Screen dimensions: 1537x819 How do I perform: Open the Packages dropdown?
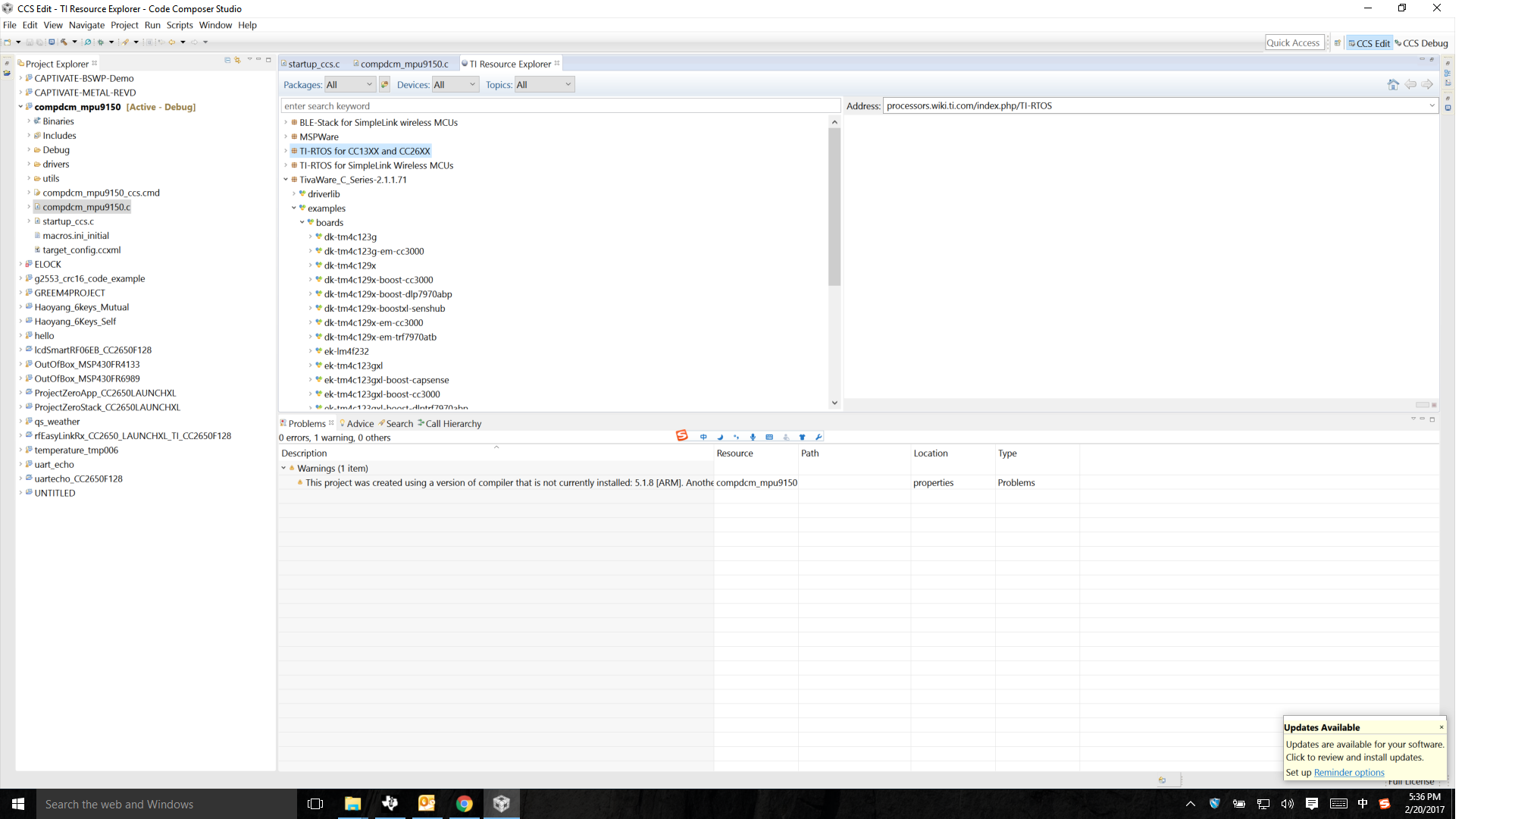350,85
